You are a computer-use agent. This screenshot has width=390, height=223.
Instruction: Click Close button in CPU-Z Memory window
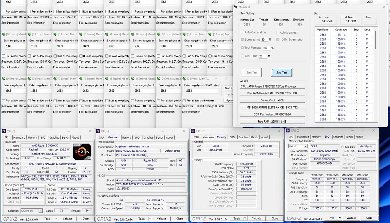coord(275,218)
